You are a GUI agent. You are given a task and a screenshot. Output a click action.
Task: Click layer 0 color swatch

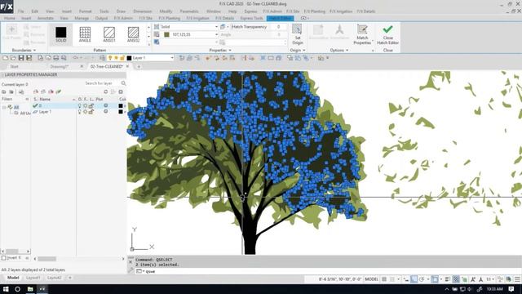(x=121, y=105)
